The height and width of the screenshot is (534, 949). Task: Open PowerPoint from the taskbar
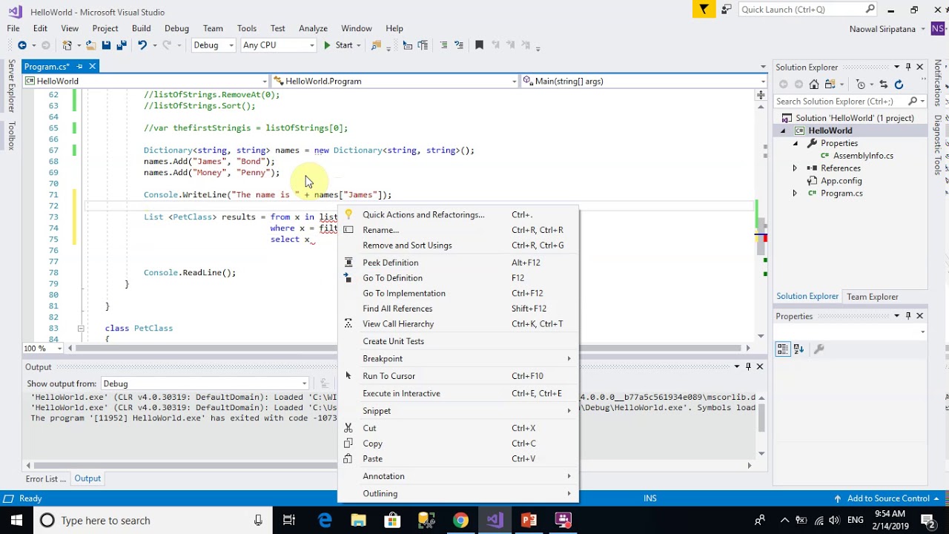[x=529, y=520]
